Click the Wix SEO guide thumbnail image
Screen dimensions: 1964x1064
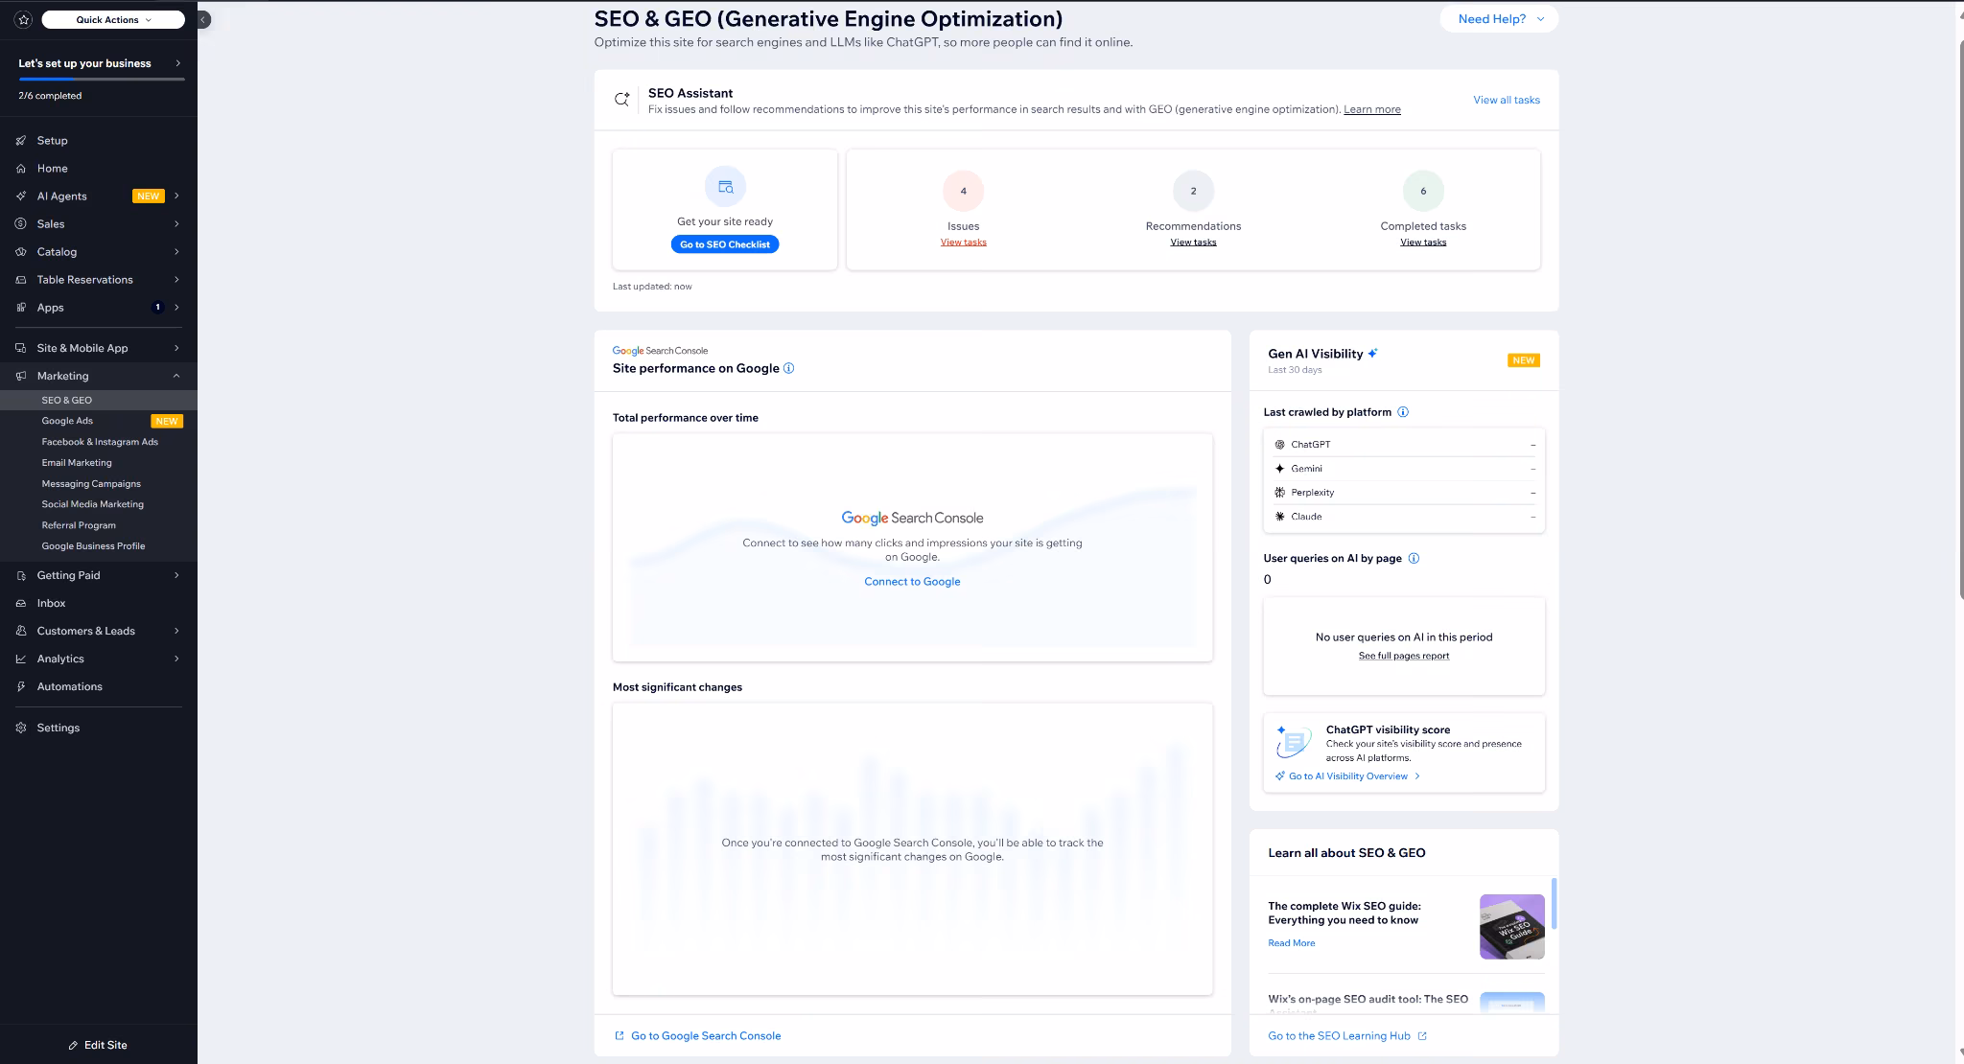click(x=1512, y=927)
